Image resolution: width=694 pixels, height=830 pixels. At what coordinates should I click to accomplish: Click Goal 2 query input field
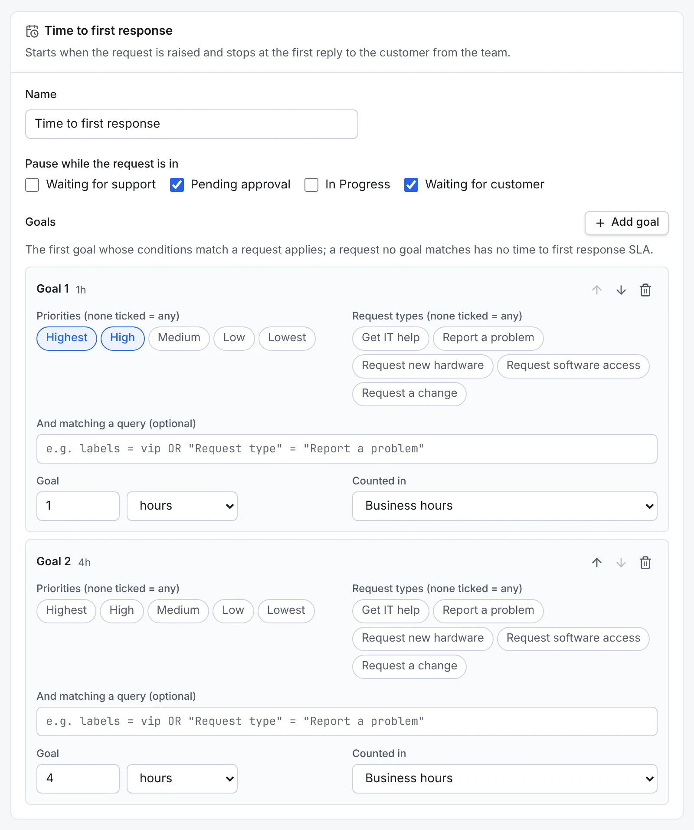[347, 721]
